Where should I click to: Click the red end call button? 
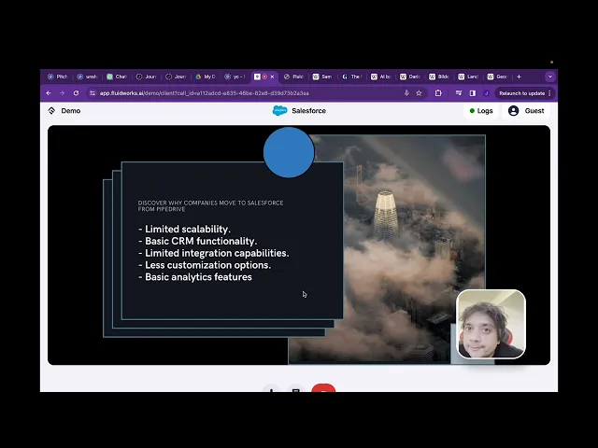tap(323, 388)
